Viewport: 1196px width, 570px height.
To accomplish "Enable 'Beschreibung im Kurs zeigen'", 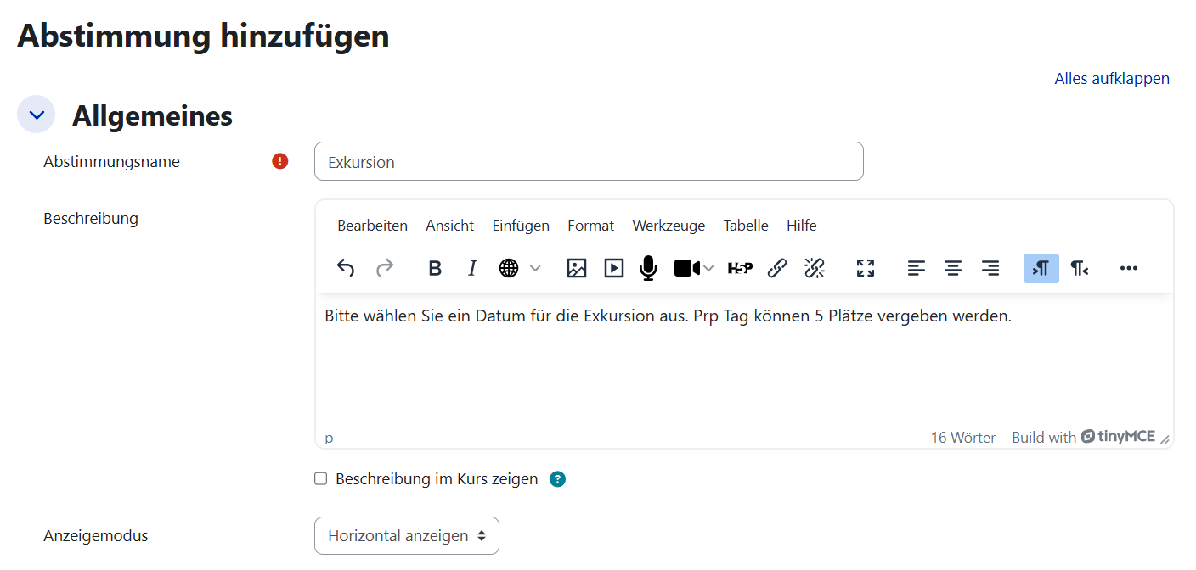I will click(320, 478).
